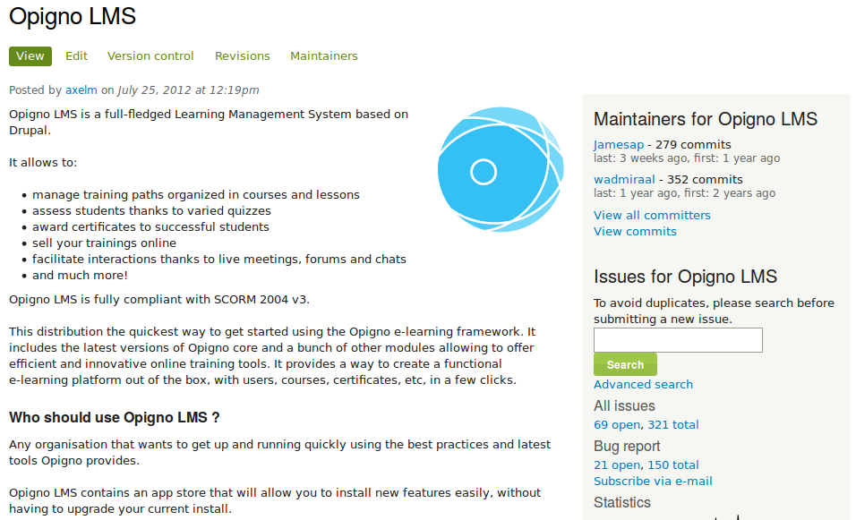
Task: Click Subscribe via e-mail link
Action: click(653, 482)
